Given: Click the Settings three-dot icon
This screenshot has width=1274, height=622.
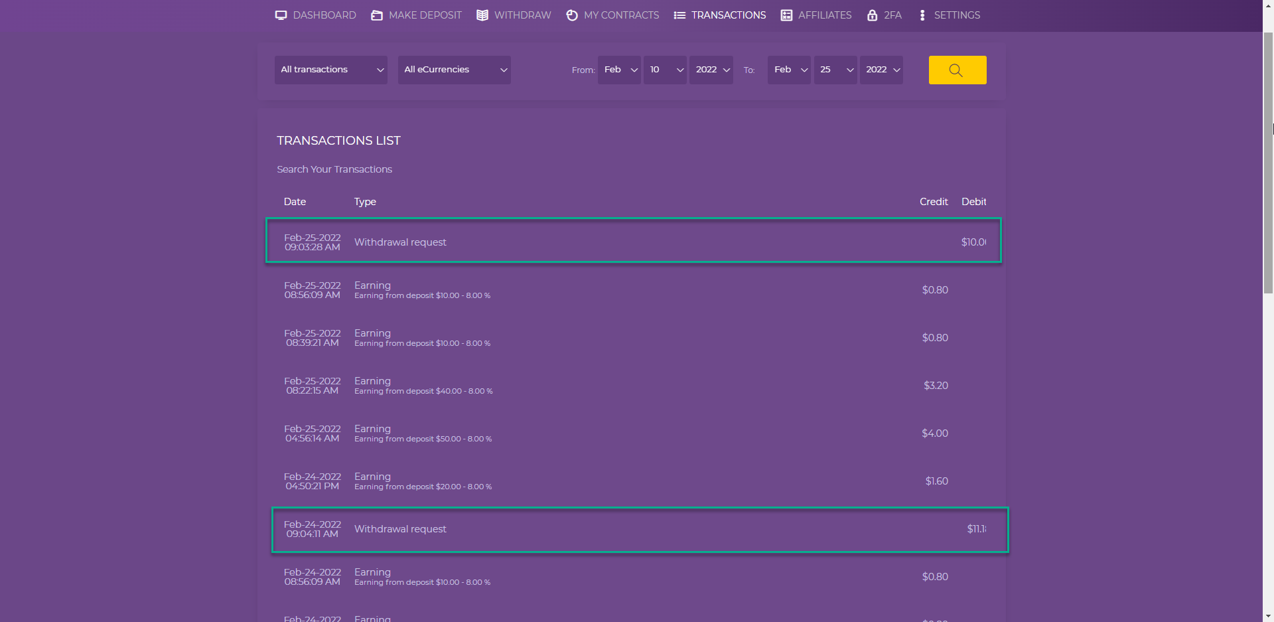Looking at the screenshot, I should (x=922, y=15).
